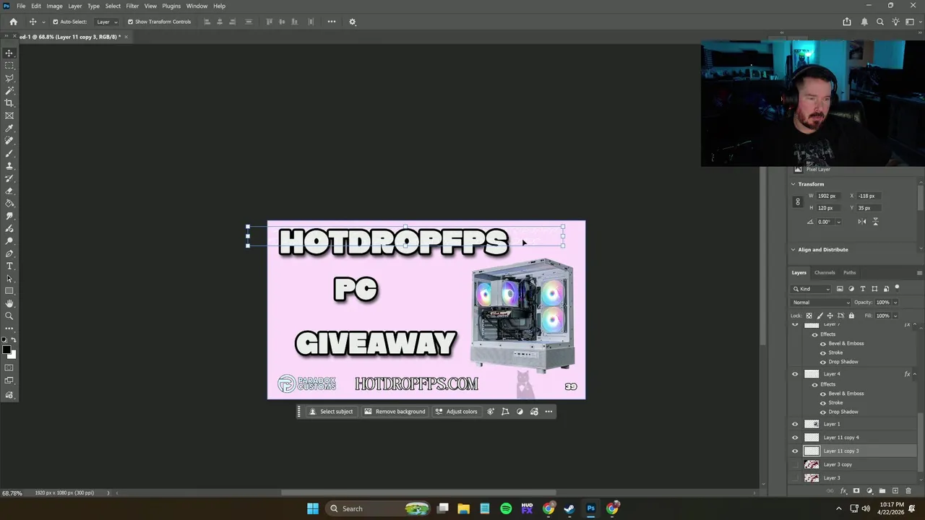Collapse the Transform section
This screenshot has height=520, width=925.
[x=793, y=184]
